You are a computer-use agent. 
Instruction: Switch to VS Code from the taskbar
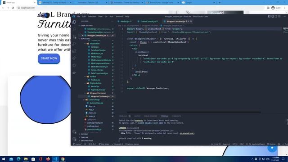(x=55, y=159)
